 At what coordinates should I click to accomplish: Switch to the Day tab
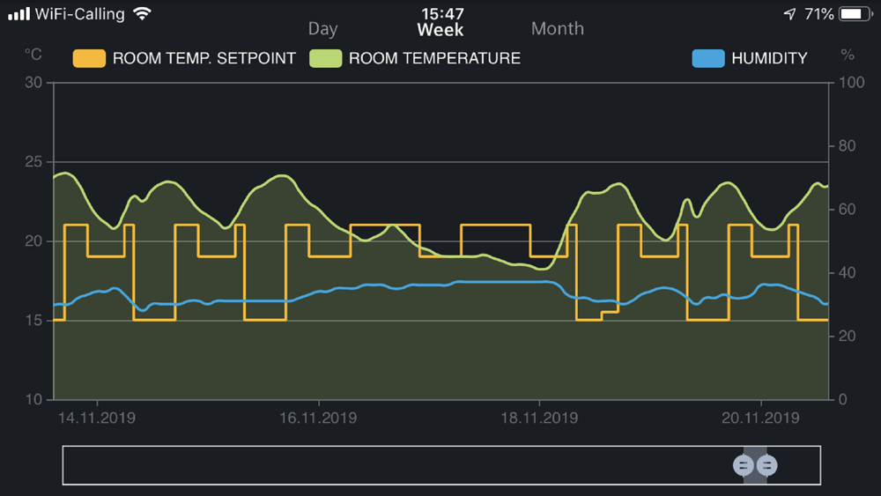[x=322, y=29]
